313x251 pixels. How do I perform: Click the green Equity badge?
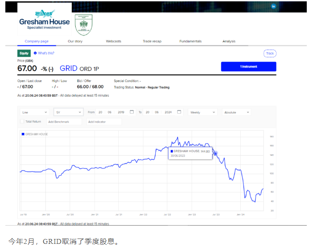[24, 53]
